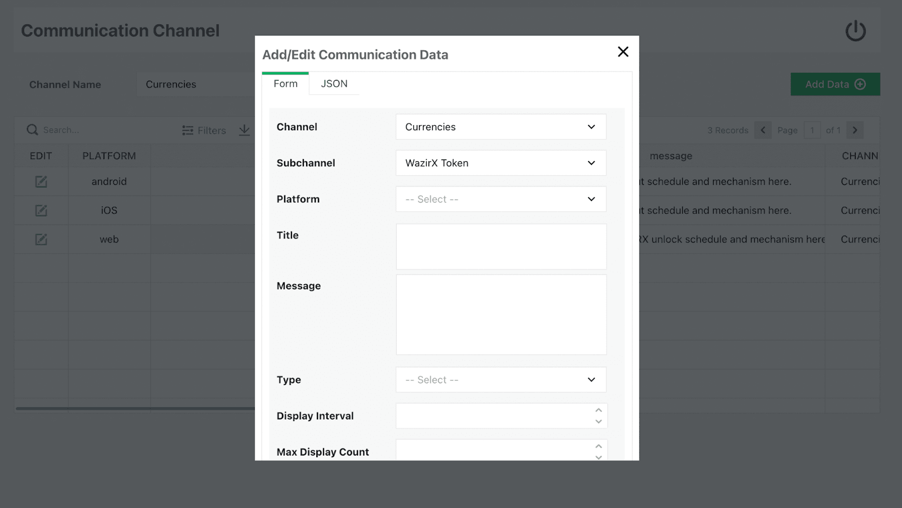This screenshot has height=508, width=902.
Task: Click the download icon beside Filters
Action: [244, 130]
